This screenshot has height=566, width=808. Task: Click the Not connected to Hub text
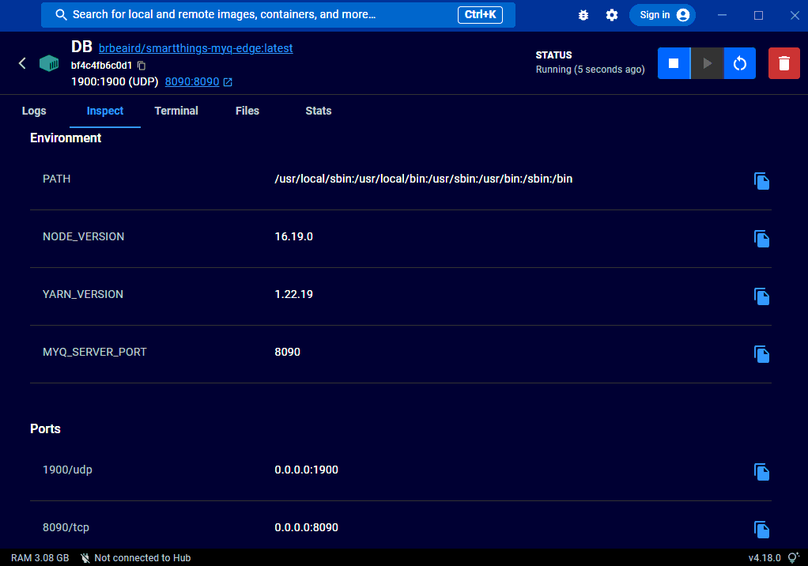pos(142,558)
